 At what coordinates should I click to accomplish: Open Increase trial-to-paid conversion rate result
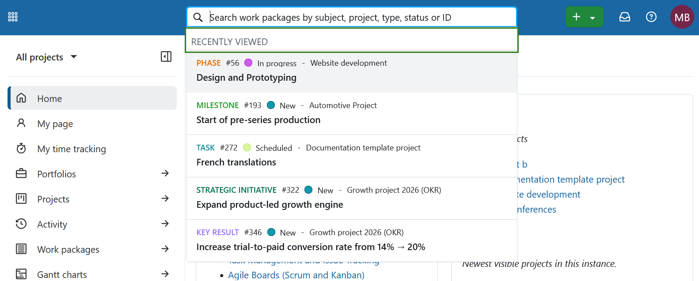(x=352, y=241)
